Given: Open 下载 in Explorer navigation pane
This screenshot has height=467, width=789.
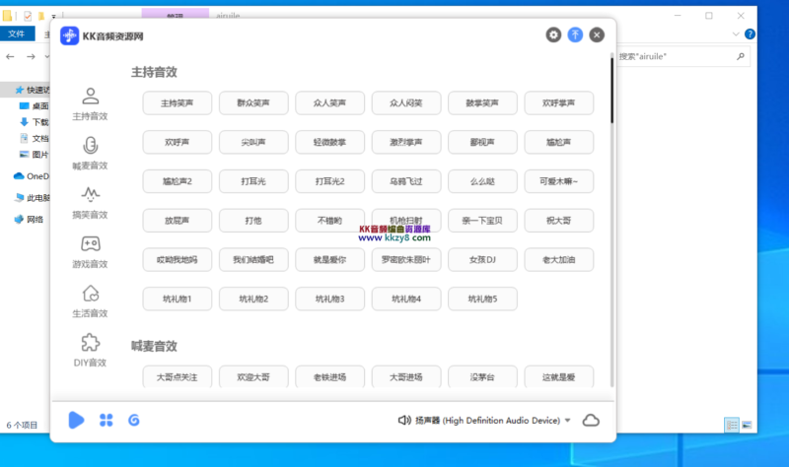Looking at the screenshot, I should pyautogui.click(x=35, y=122).
